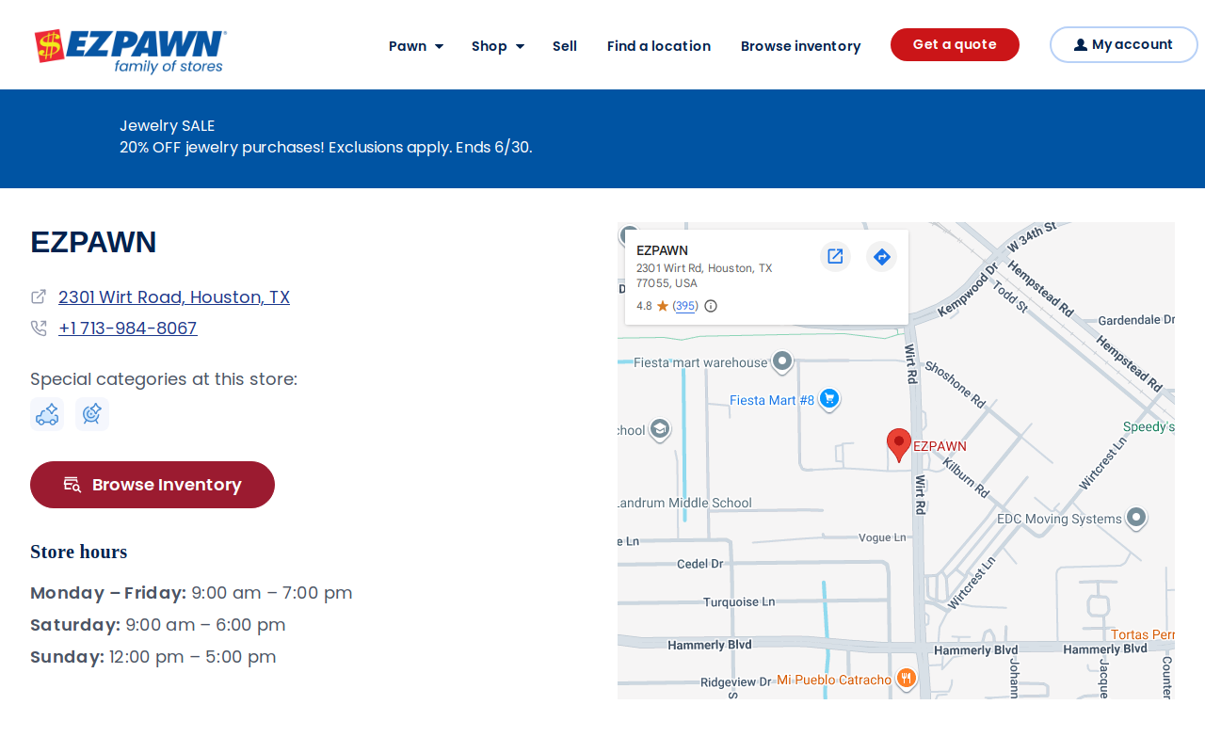Click the red Browse Inventory button
Image resolution: width=1205 pixels, height=753 pixels.
[x=153, y=485]
